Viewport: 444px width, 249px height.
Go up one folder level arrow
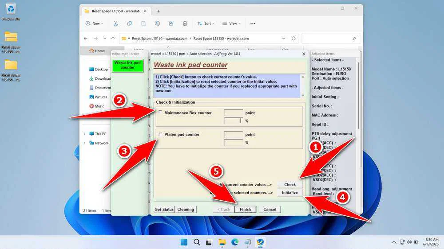click(x=113, y=39)
